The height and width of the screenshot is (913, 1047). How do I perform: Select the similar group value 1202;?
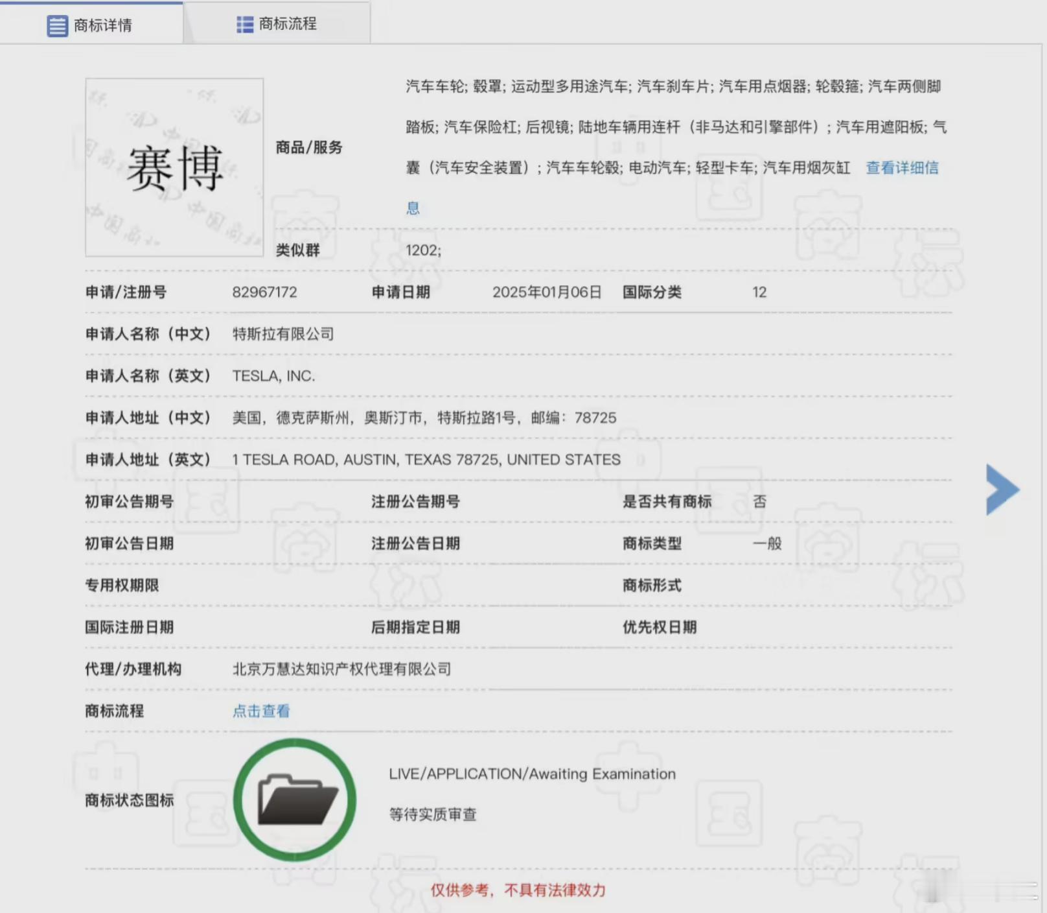coord(423,250)
